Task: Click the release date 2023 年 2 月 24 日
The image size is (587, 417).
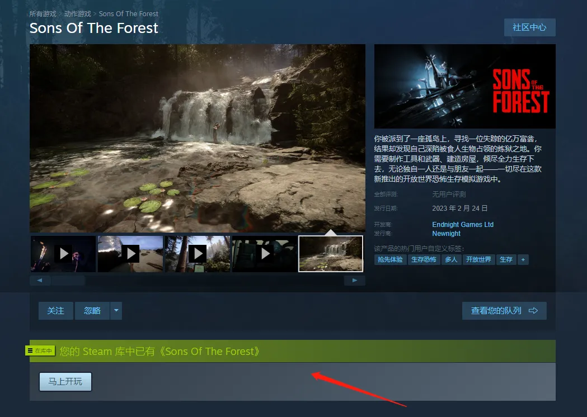Action: coord(460,209)
